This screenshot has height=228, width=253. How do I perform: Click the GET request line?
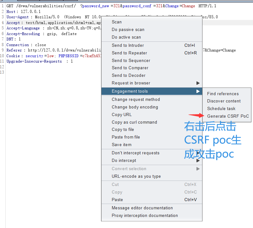[111, 6]
